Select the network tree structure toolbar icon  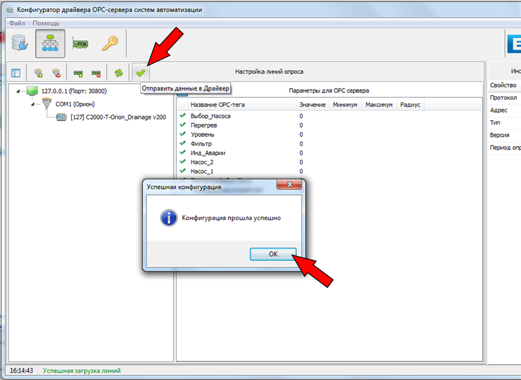(x=50, y=44)
